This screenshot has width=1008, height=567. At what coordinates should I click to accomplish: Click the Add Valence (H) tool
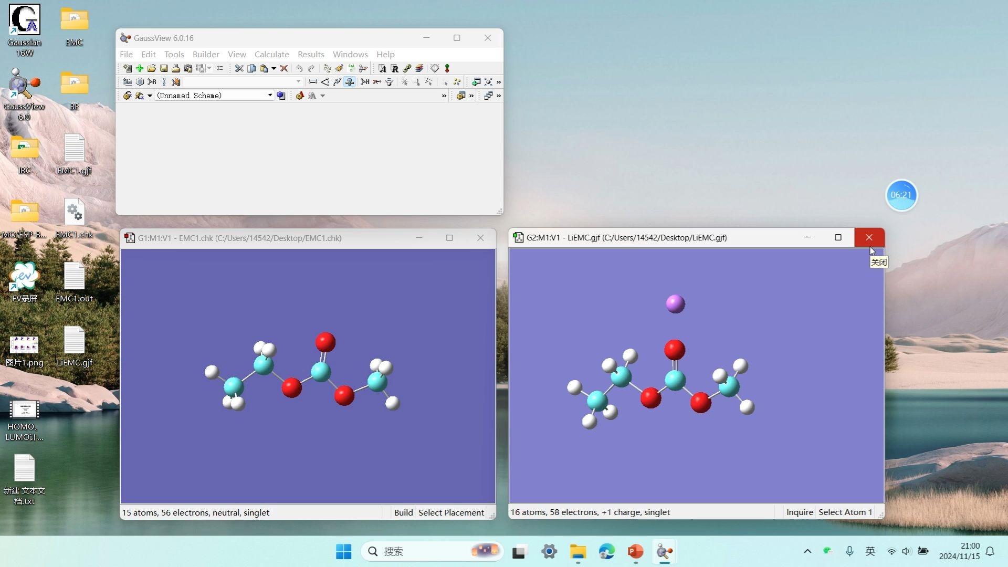[365, 82]
